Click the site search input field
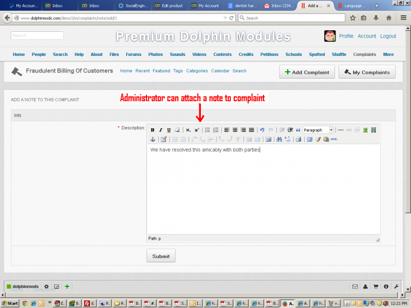The image size is (411, 308). [x=37, y=35]
